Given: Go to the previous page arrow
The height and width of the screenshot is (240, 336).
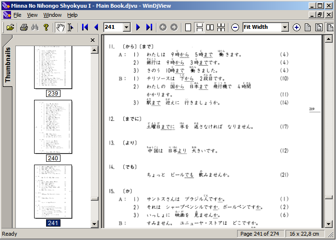Looking at the screenshot, I should coord(96,27).
